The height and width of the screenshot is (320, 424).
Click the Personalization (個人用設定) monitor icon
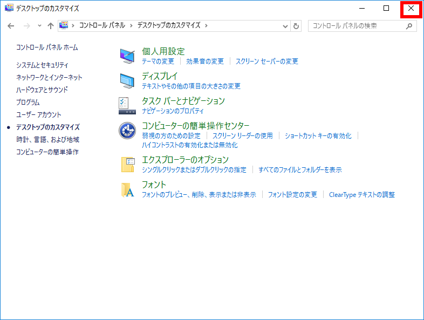point(127,56)
